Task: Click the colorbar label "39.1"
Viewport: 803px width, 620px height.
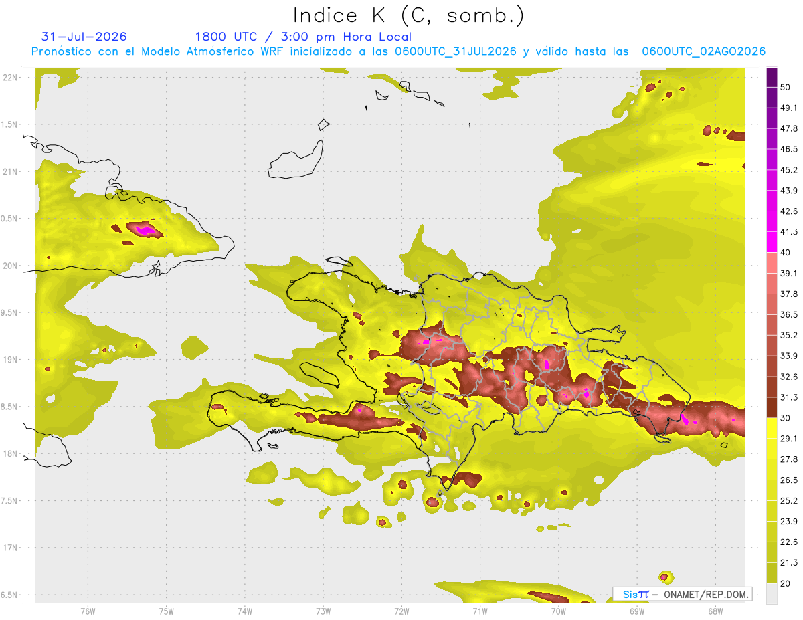Action: pos(788,273)
